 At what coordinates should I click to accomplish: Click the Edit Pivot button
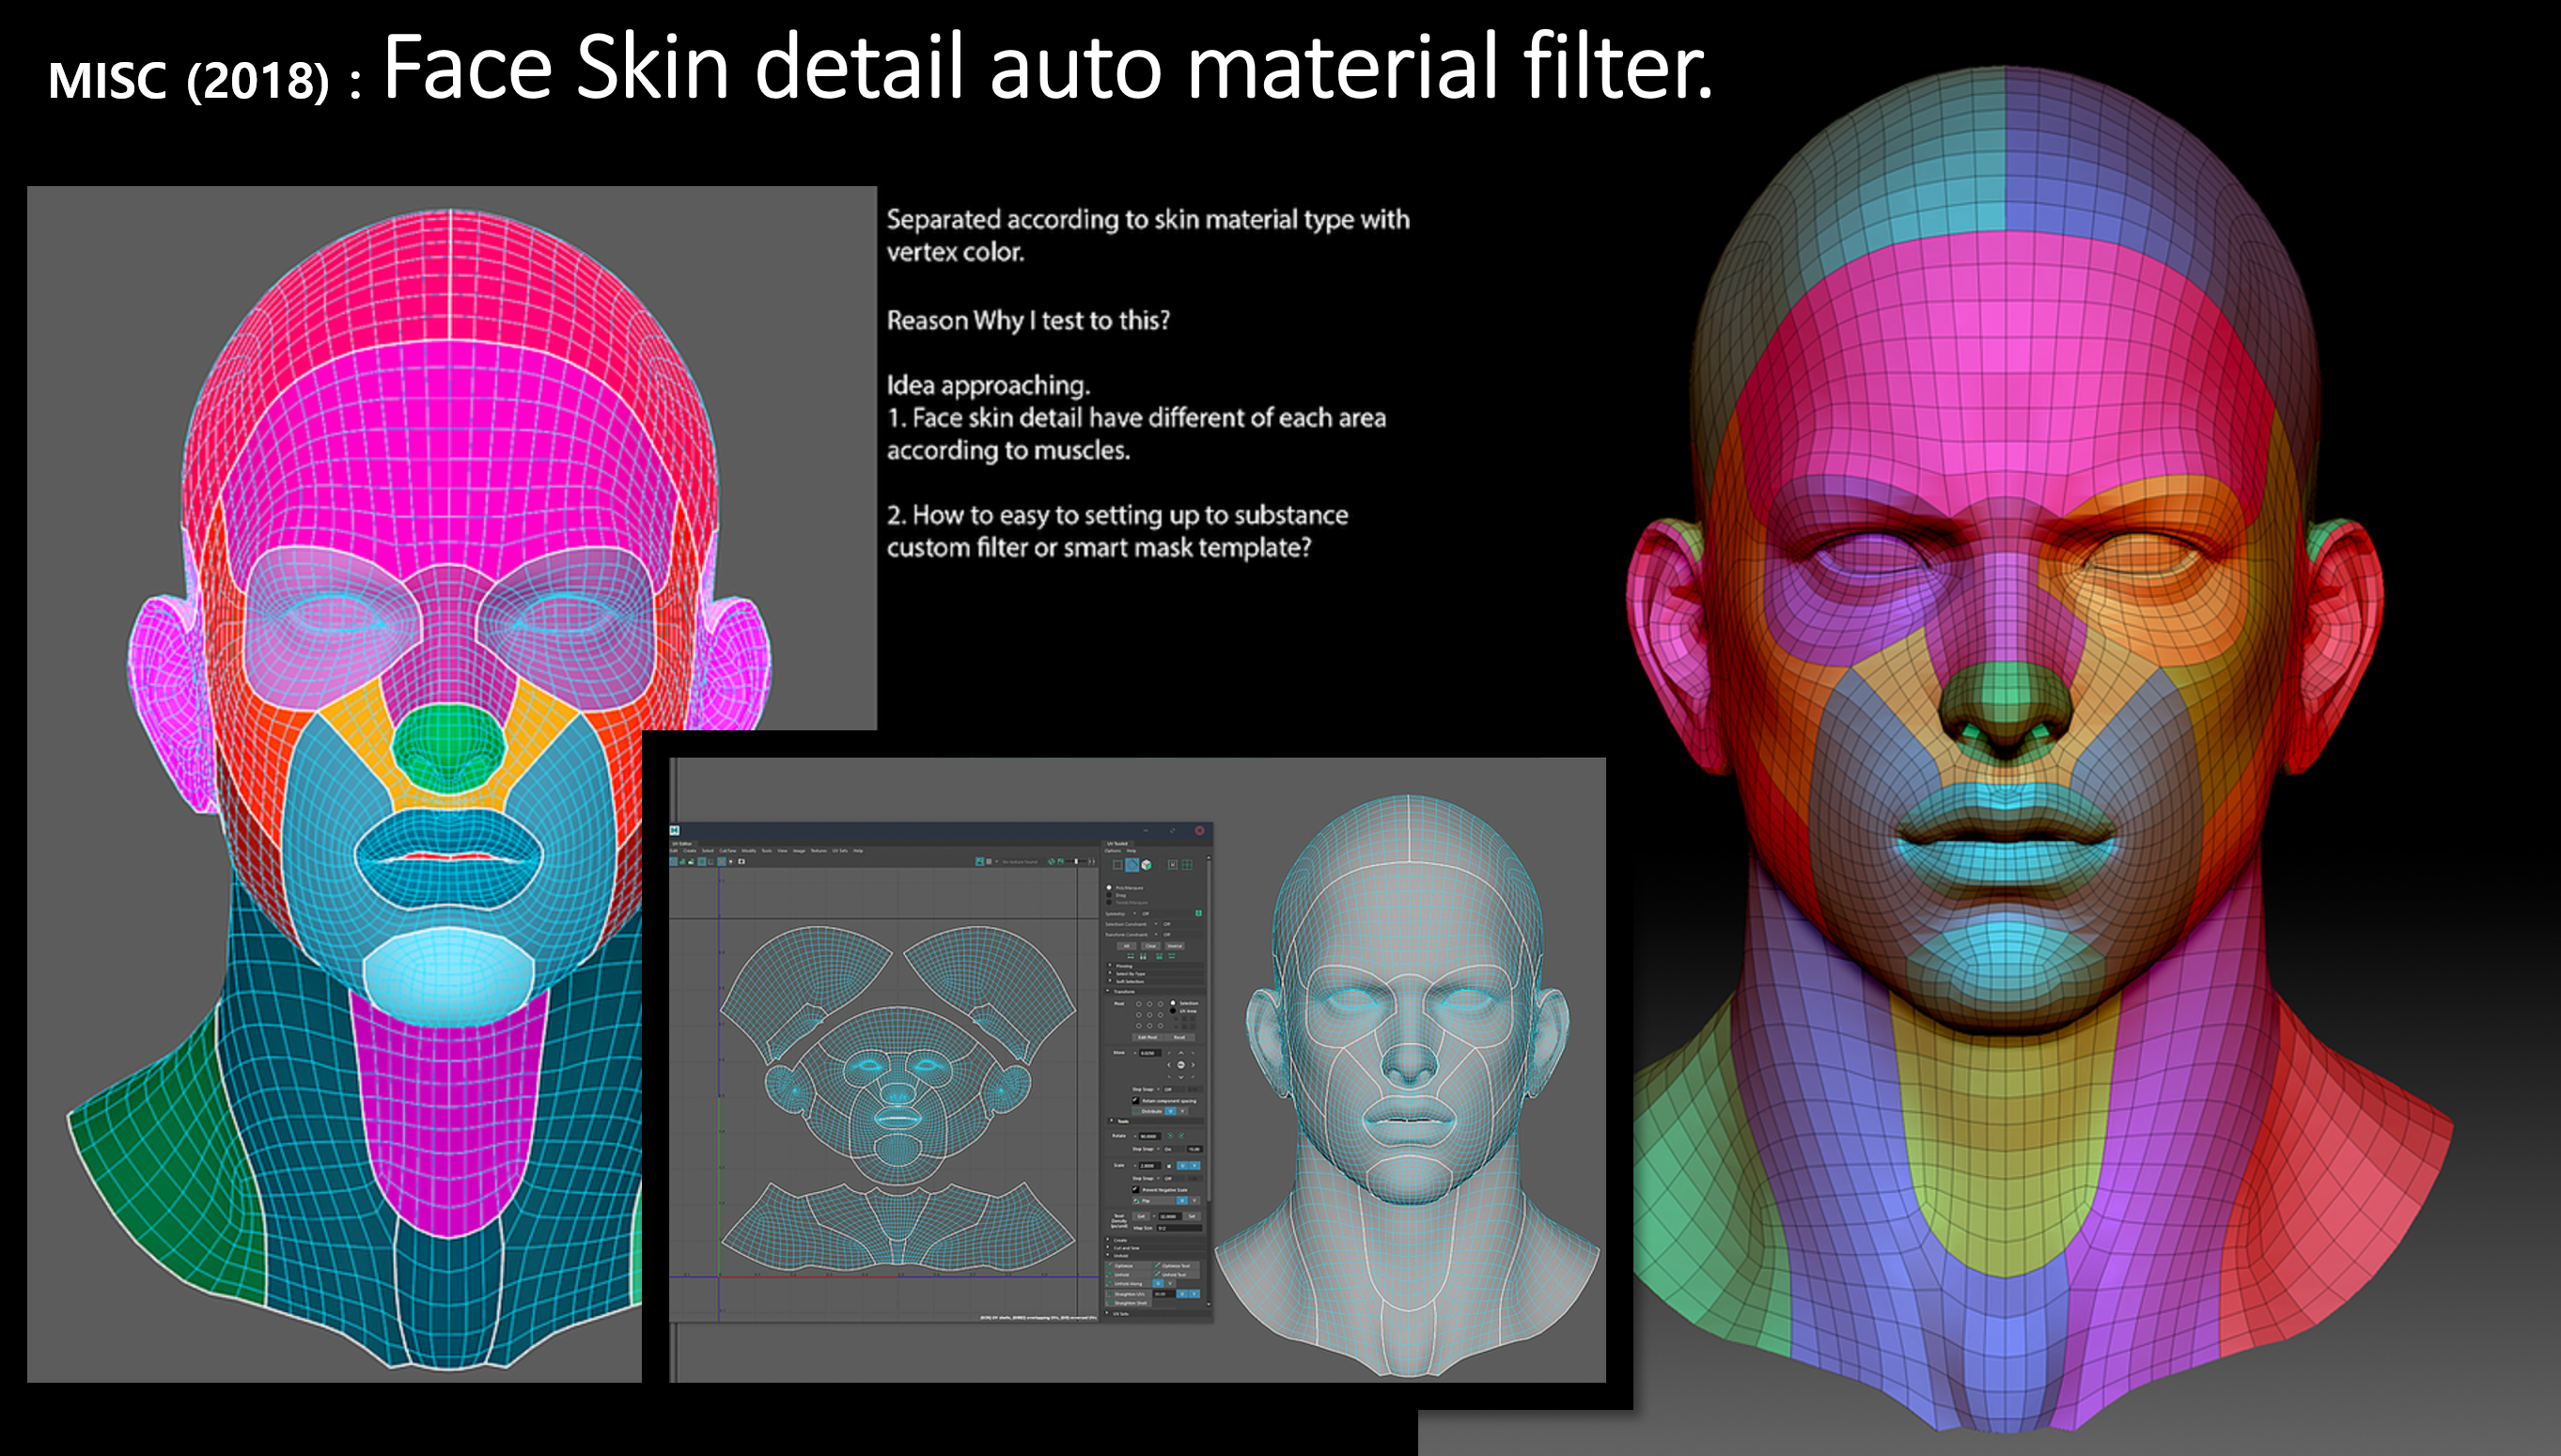[1148, 1037]
